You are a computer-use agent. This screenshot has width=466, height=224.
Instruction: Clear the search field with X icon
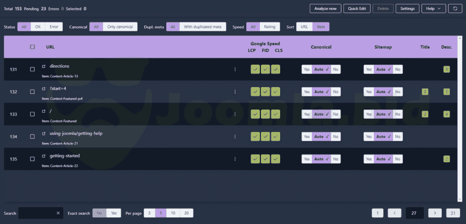pyautogui.click(x=58, y=213)
